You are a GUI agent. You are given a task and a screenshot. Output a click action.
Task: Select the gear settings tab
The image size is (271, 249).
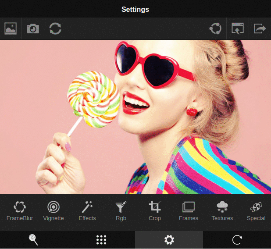169,240
